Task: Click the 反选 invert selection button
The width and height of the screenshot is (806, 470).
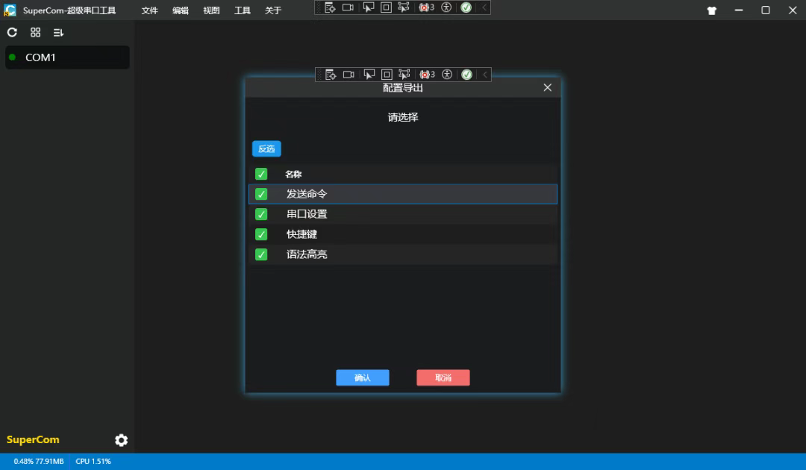Action: point(266,149)
